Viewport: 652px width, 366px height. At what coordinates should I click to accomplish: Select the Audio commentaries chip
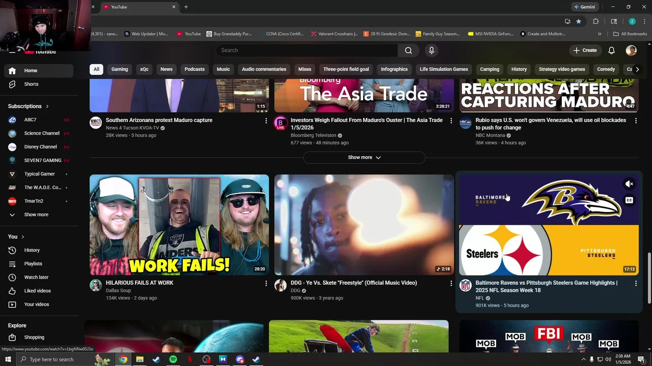[264, 69]
